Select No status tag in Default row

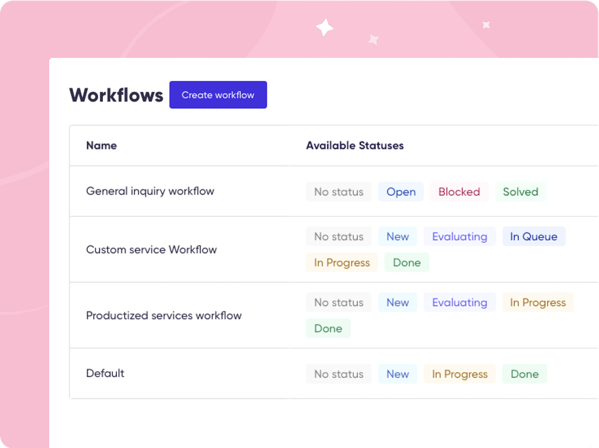pos(339,374)
